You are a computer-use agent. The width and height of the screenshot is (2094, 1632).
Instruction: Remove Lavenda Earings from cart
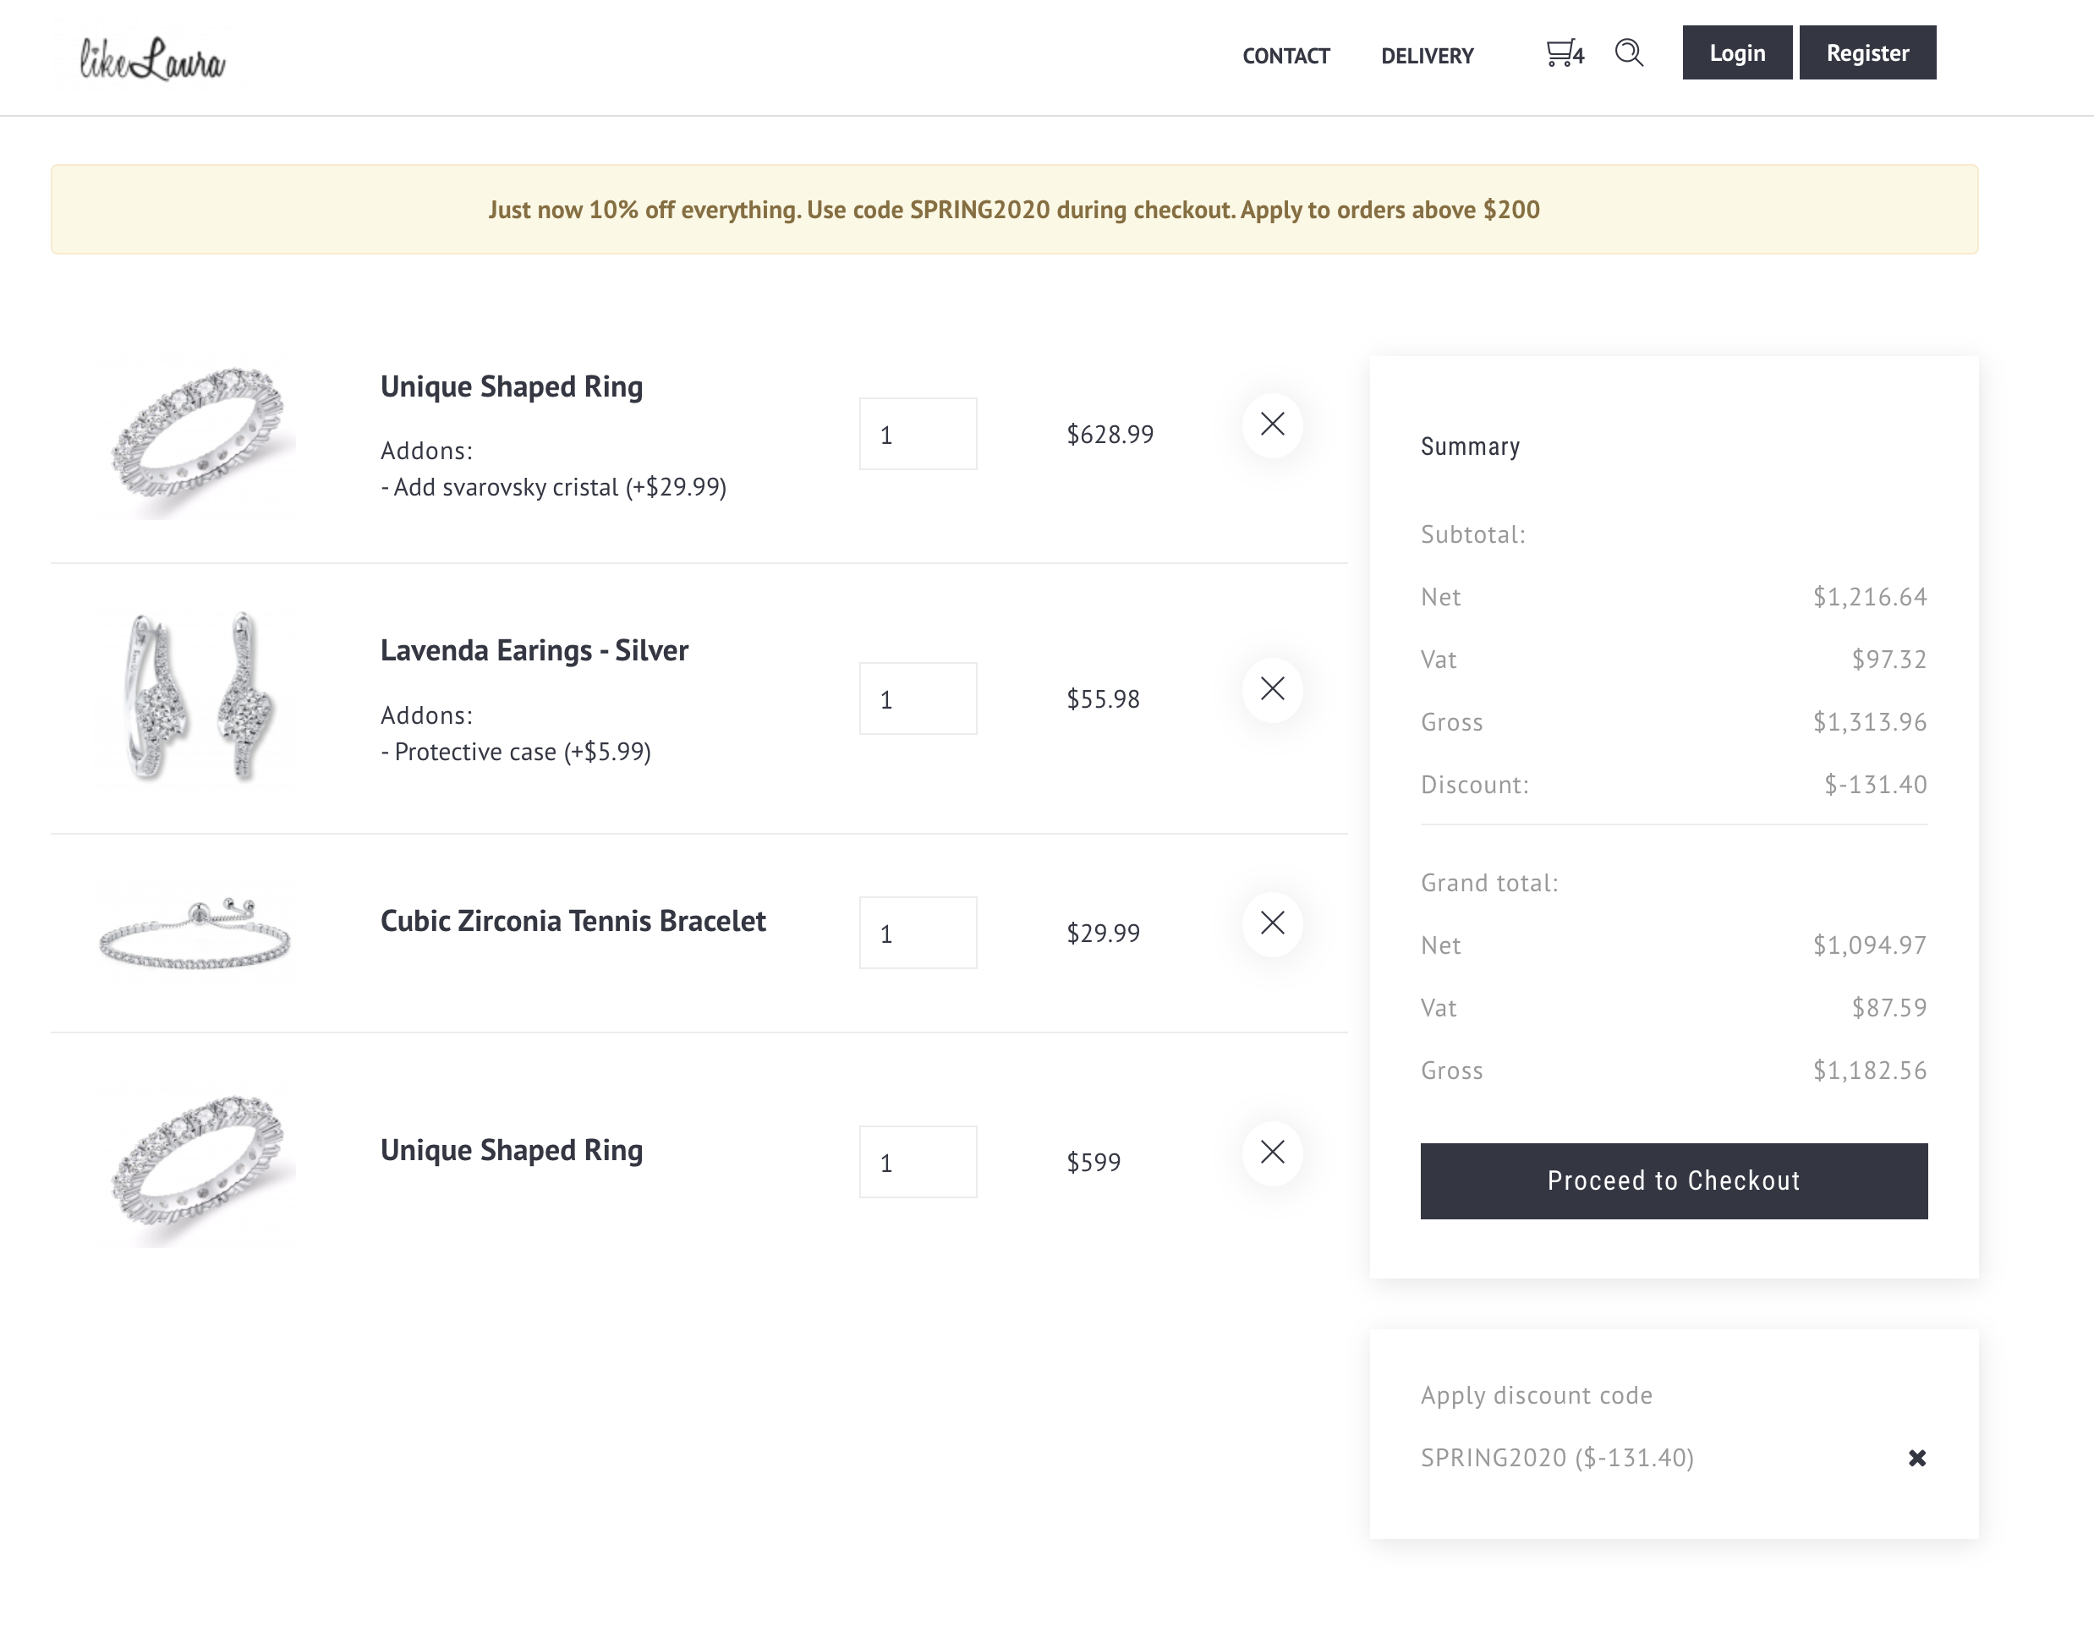(1271, 689)
